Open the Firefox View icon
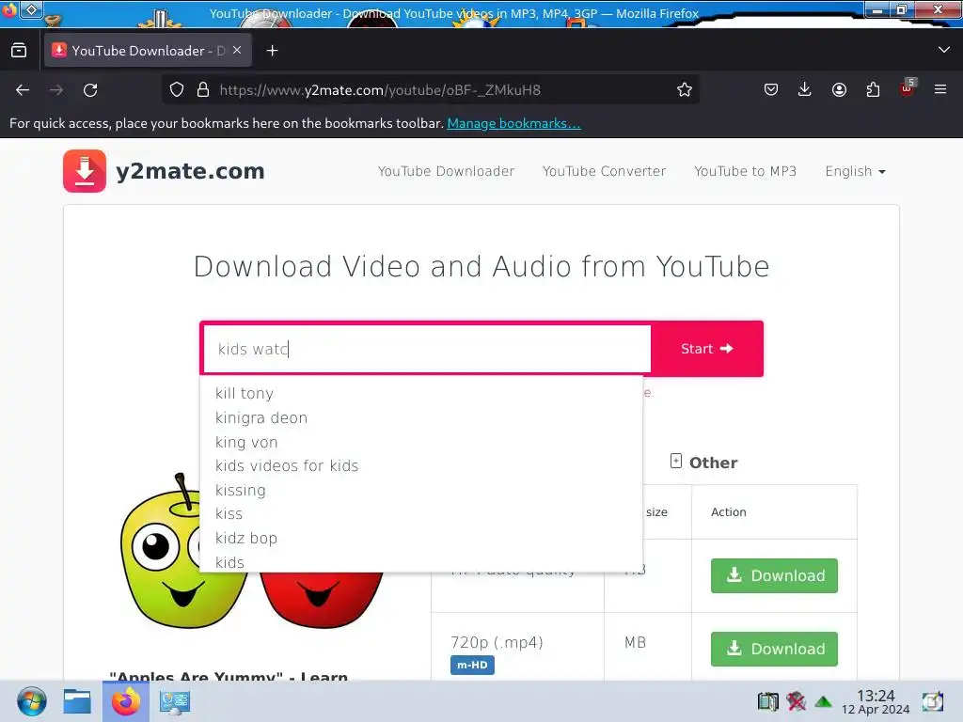The image size is (963, 722). point(19,51)
